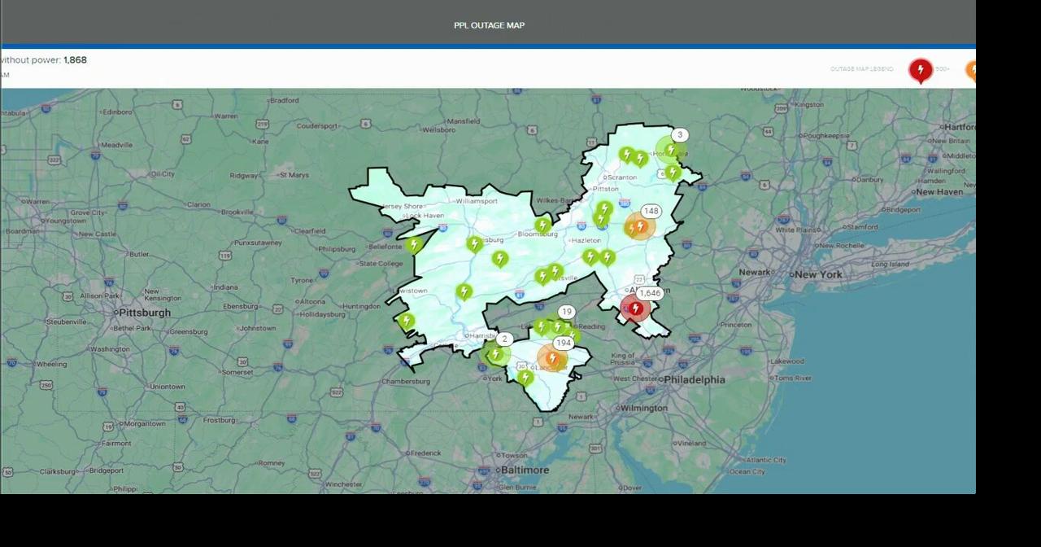Click the PPL OUTAGE MAP title
The height and width of the screenshot is (547, 1041).
point(490,25)
